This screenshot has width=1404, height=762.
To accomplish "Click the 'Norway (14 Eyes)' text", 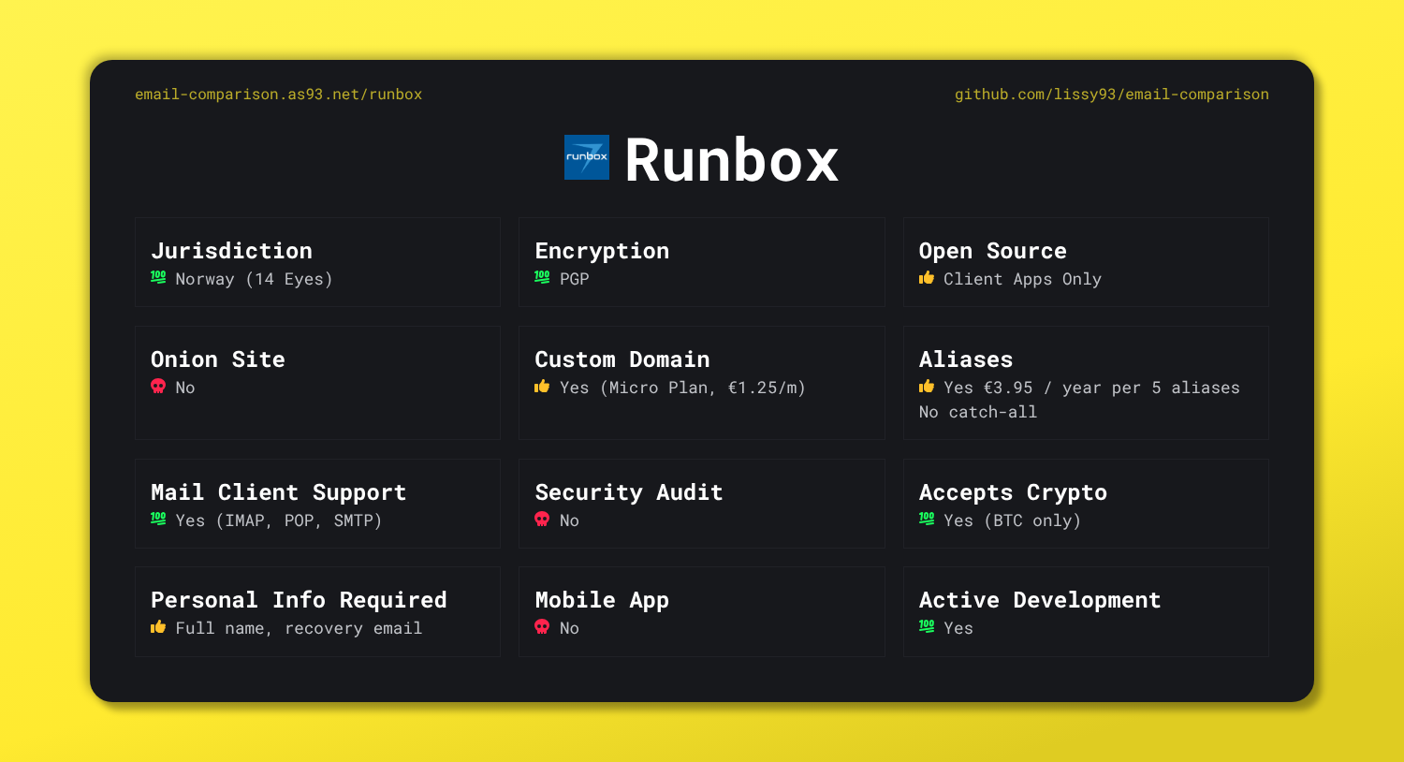I will click(254, 279).
